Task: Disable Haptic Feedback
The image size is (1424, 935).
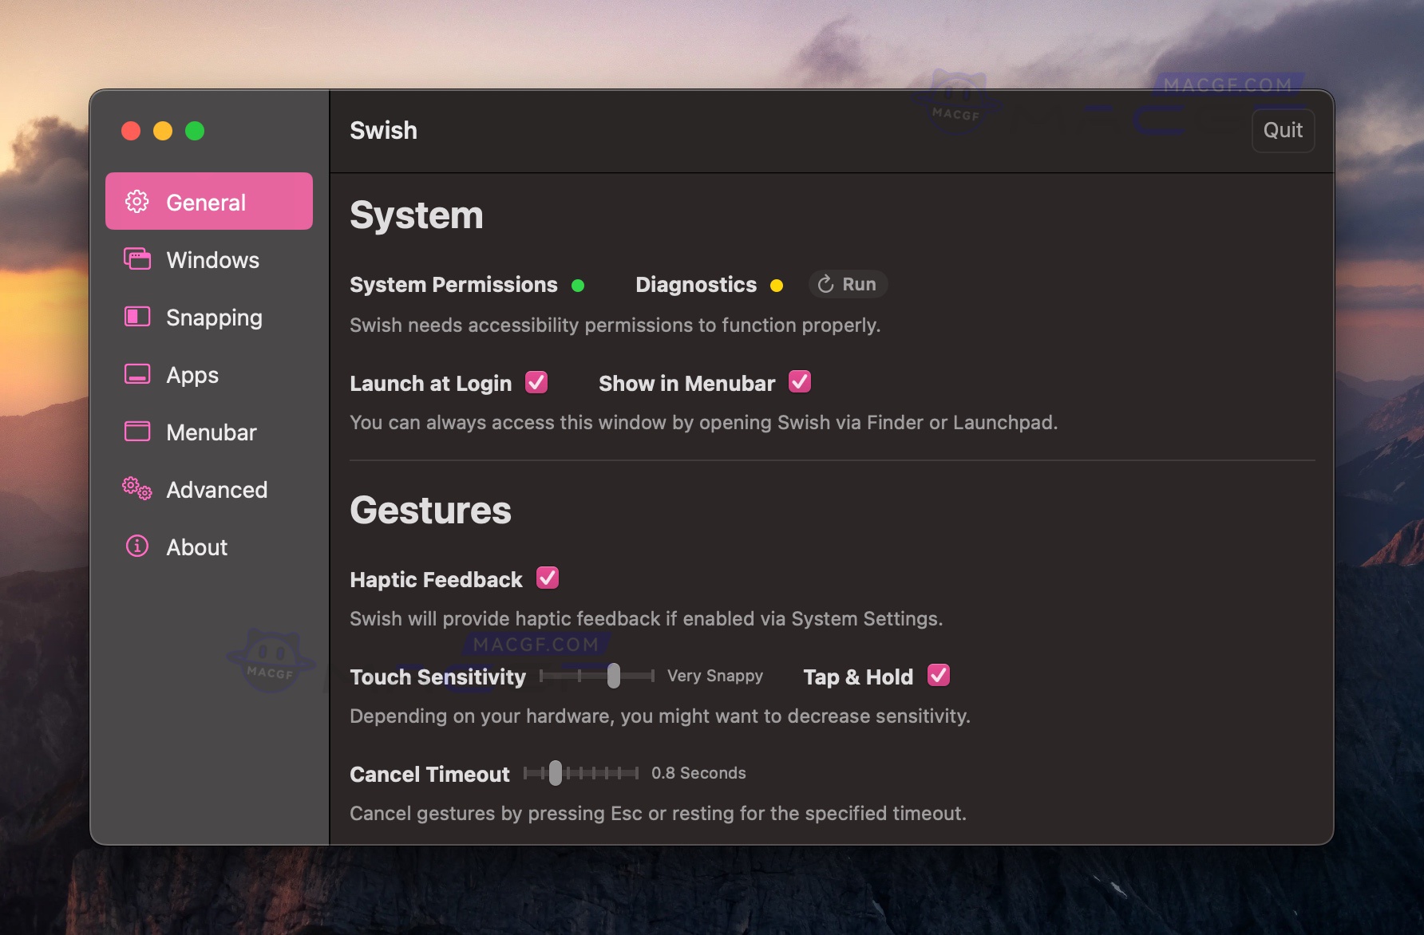Action: coord(547,578)
